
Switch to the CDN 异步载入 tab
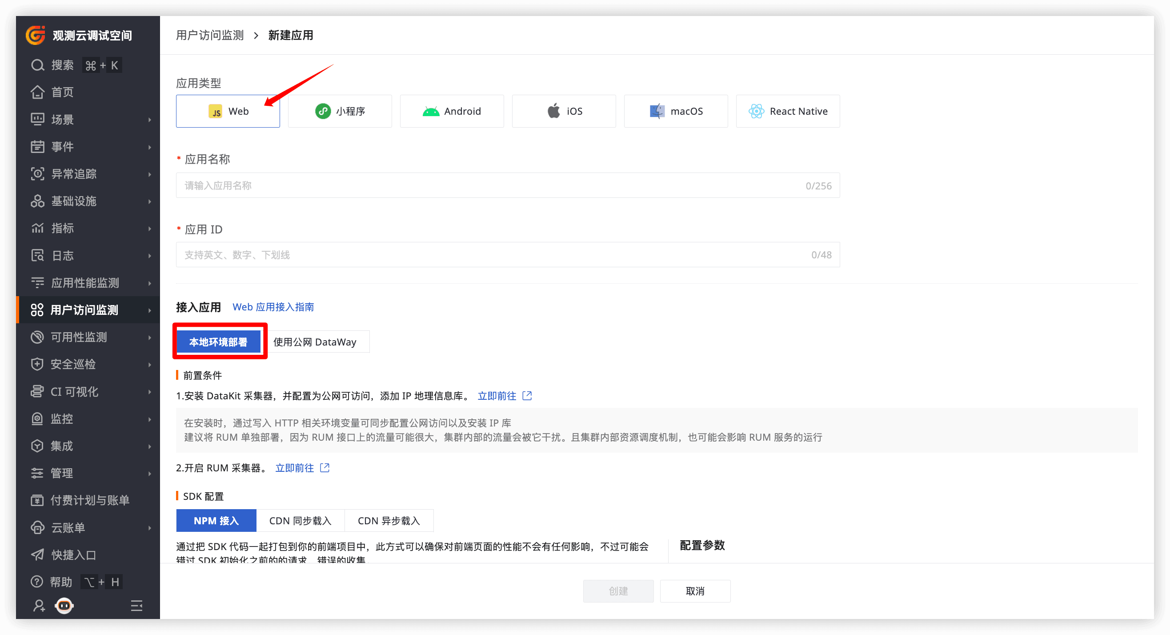(389, 520)
